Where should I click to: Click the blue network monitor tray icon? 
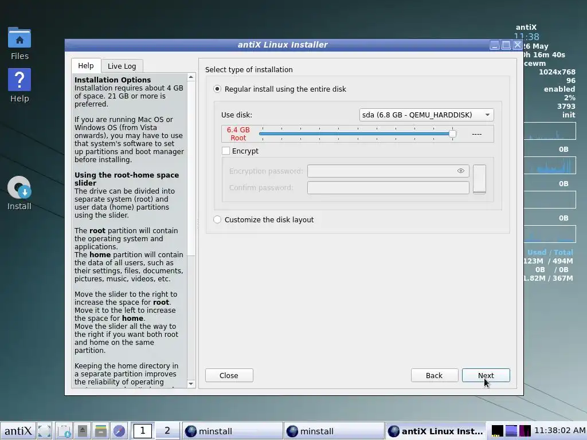point(511,431)
